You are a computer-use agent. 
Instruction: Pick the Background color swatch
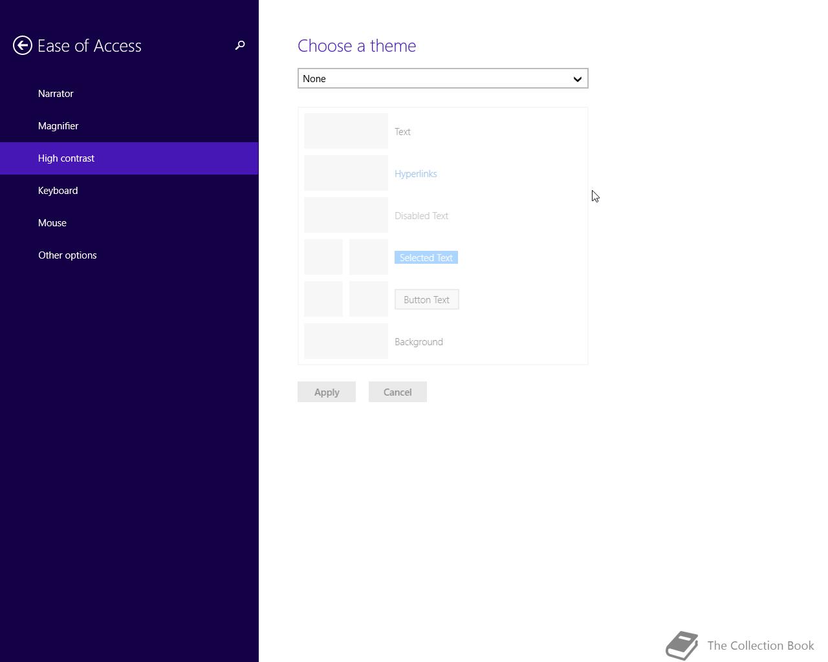click(x=346, y=341)
